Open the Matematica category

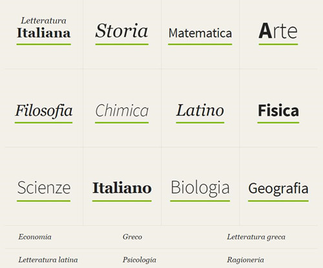pyautogui.click(x=200, y=33)
